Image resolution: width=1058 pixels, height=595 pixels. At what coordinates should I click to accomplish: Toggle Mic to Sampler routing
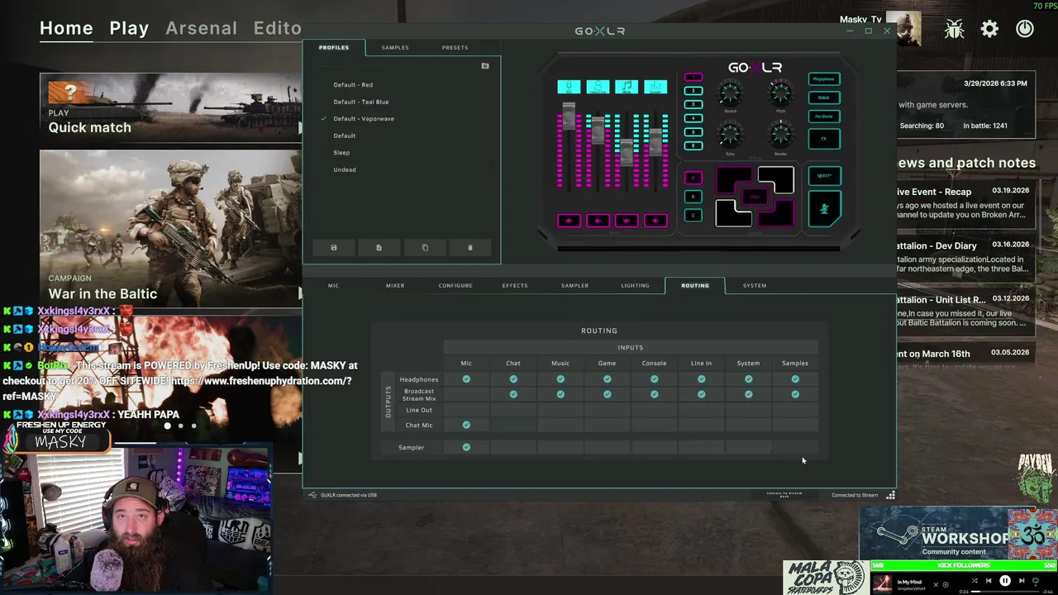pos(466,447)
